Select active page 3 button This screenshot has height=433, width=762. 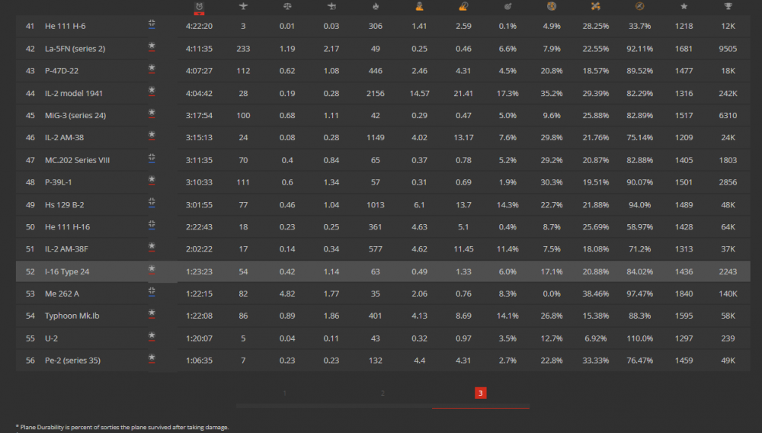tap(481, 393)
